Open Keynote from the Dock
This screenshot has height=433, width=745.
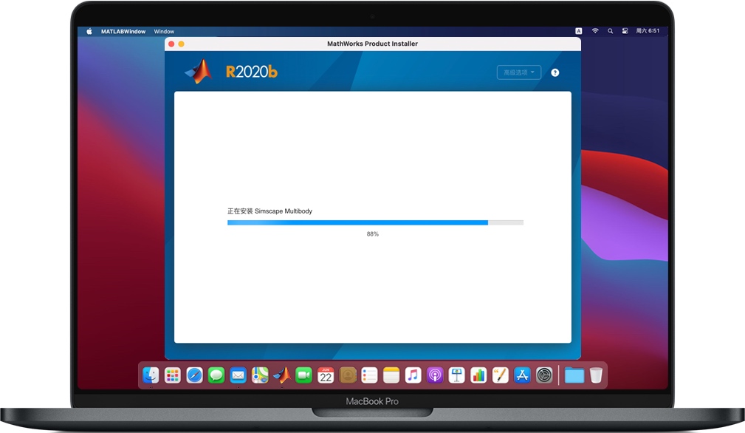click(x=456, y=375)
